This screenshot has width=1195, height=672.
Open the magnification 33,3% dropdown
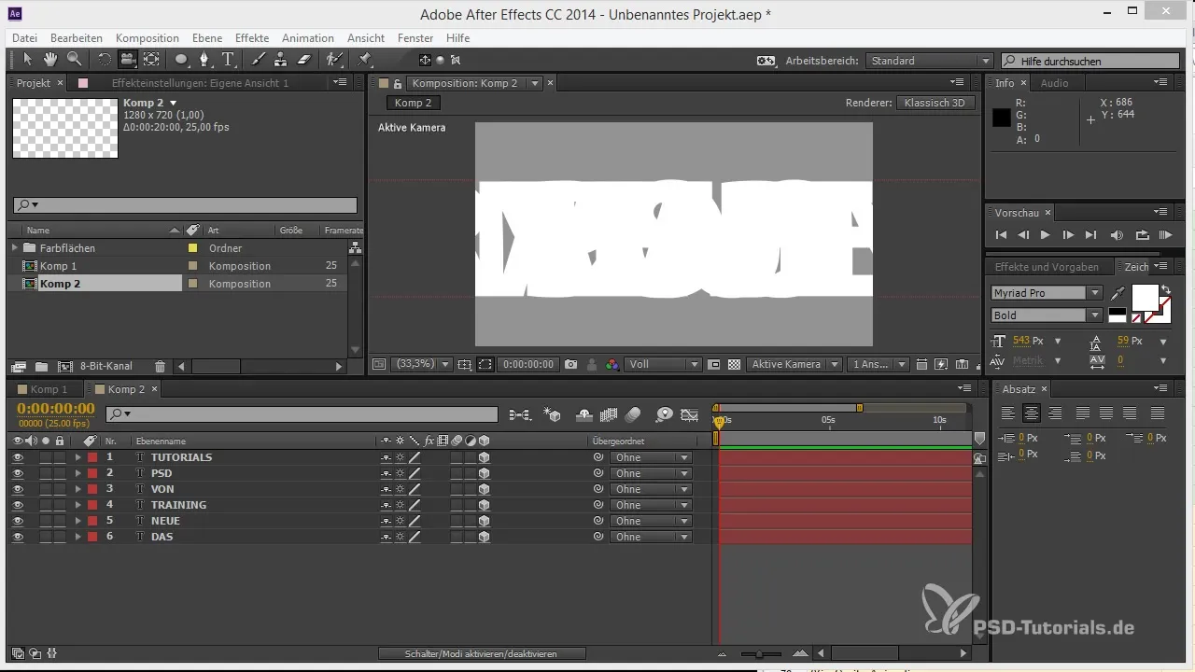click(x=422, y=364)
